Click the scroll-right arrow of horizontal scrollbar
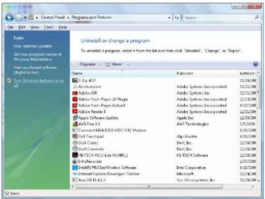Screen dimensions: 265x199 253,186
